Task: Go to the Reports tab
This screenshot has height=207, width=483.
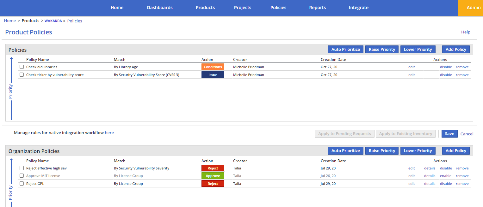Action: 317,8
